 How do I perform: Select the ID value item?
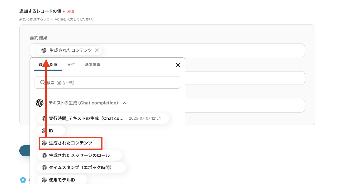click(x=51, y=131)
